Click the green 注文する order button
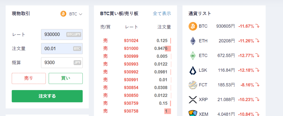This screenshot has height=116, width=283. [x=47, y=96]
